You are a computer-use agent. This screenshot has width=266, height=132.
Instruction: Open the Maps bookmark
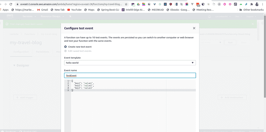click(89, 10)
